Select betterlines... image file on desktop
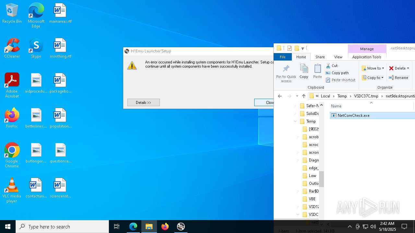The image size is (415, 233). pyautogui.click(x=36, y=118)
